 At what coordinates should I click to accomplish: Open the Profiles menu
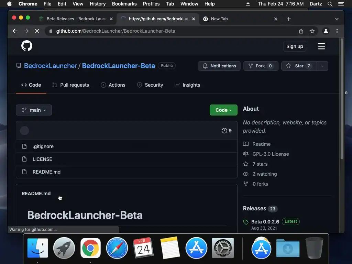coord(151,4)
